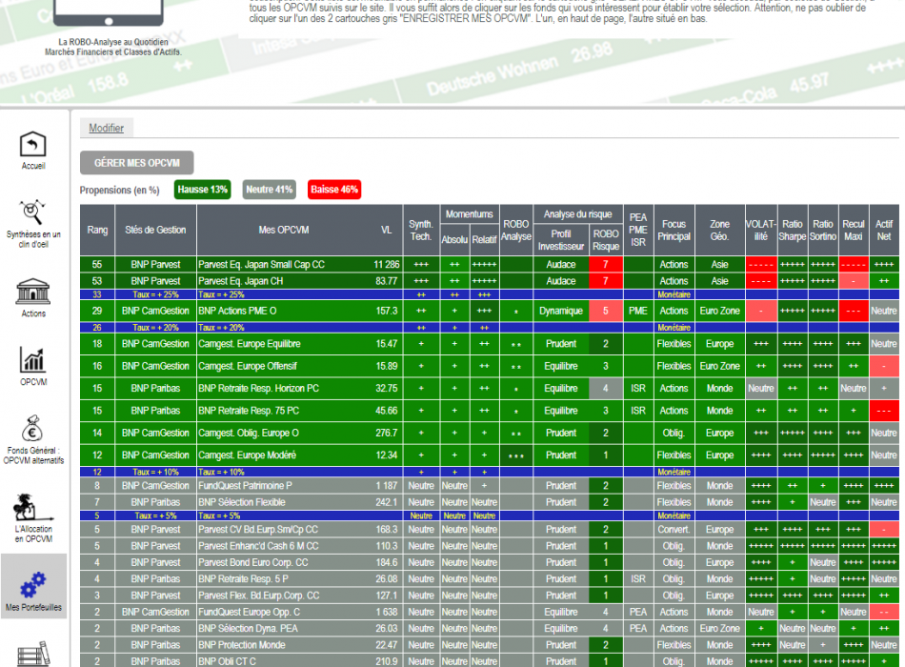Select Parvest Eq. Japan Small Cap CC fund
905x667 pixels.
tap(261, 265)
